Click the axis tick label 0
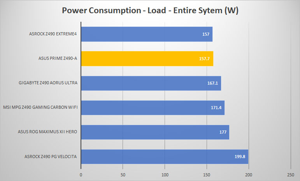Viewport: 300px width, 181px height. 81,175
